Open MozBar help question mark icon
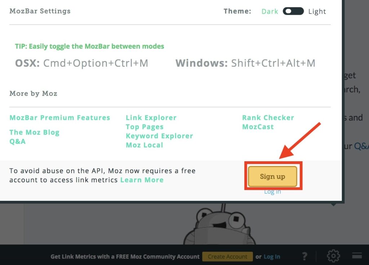This screenshot has height=265, width=369. tap(304, 256)
